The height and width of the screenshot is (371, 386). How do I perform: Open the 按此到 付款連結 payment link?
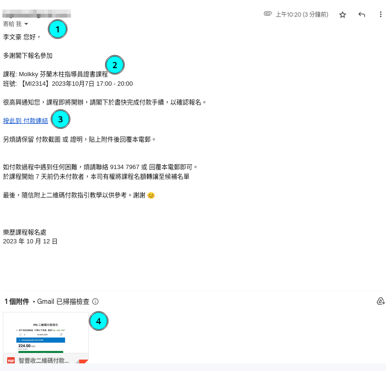pos(25,121)
